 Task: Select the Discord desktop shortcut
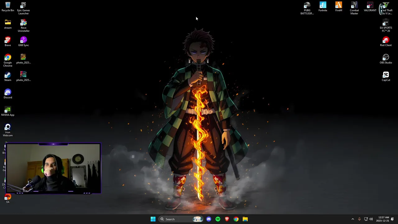pos(8,94)
